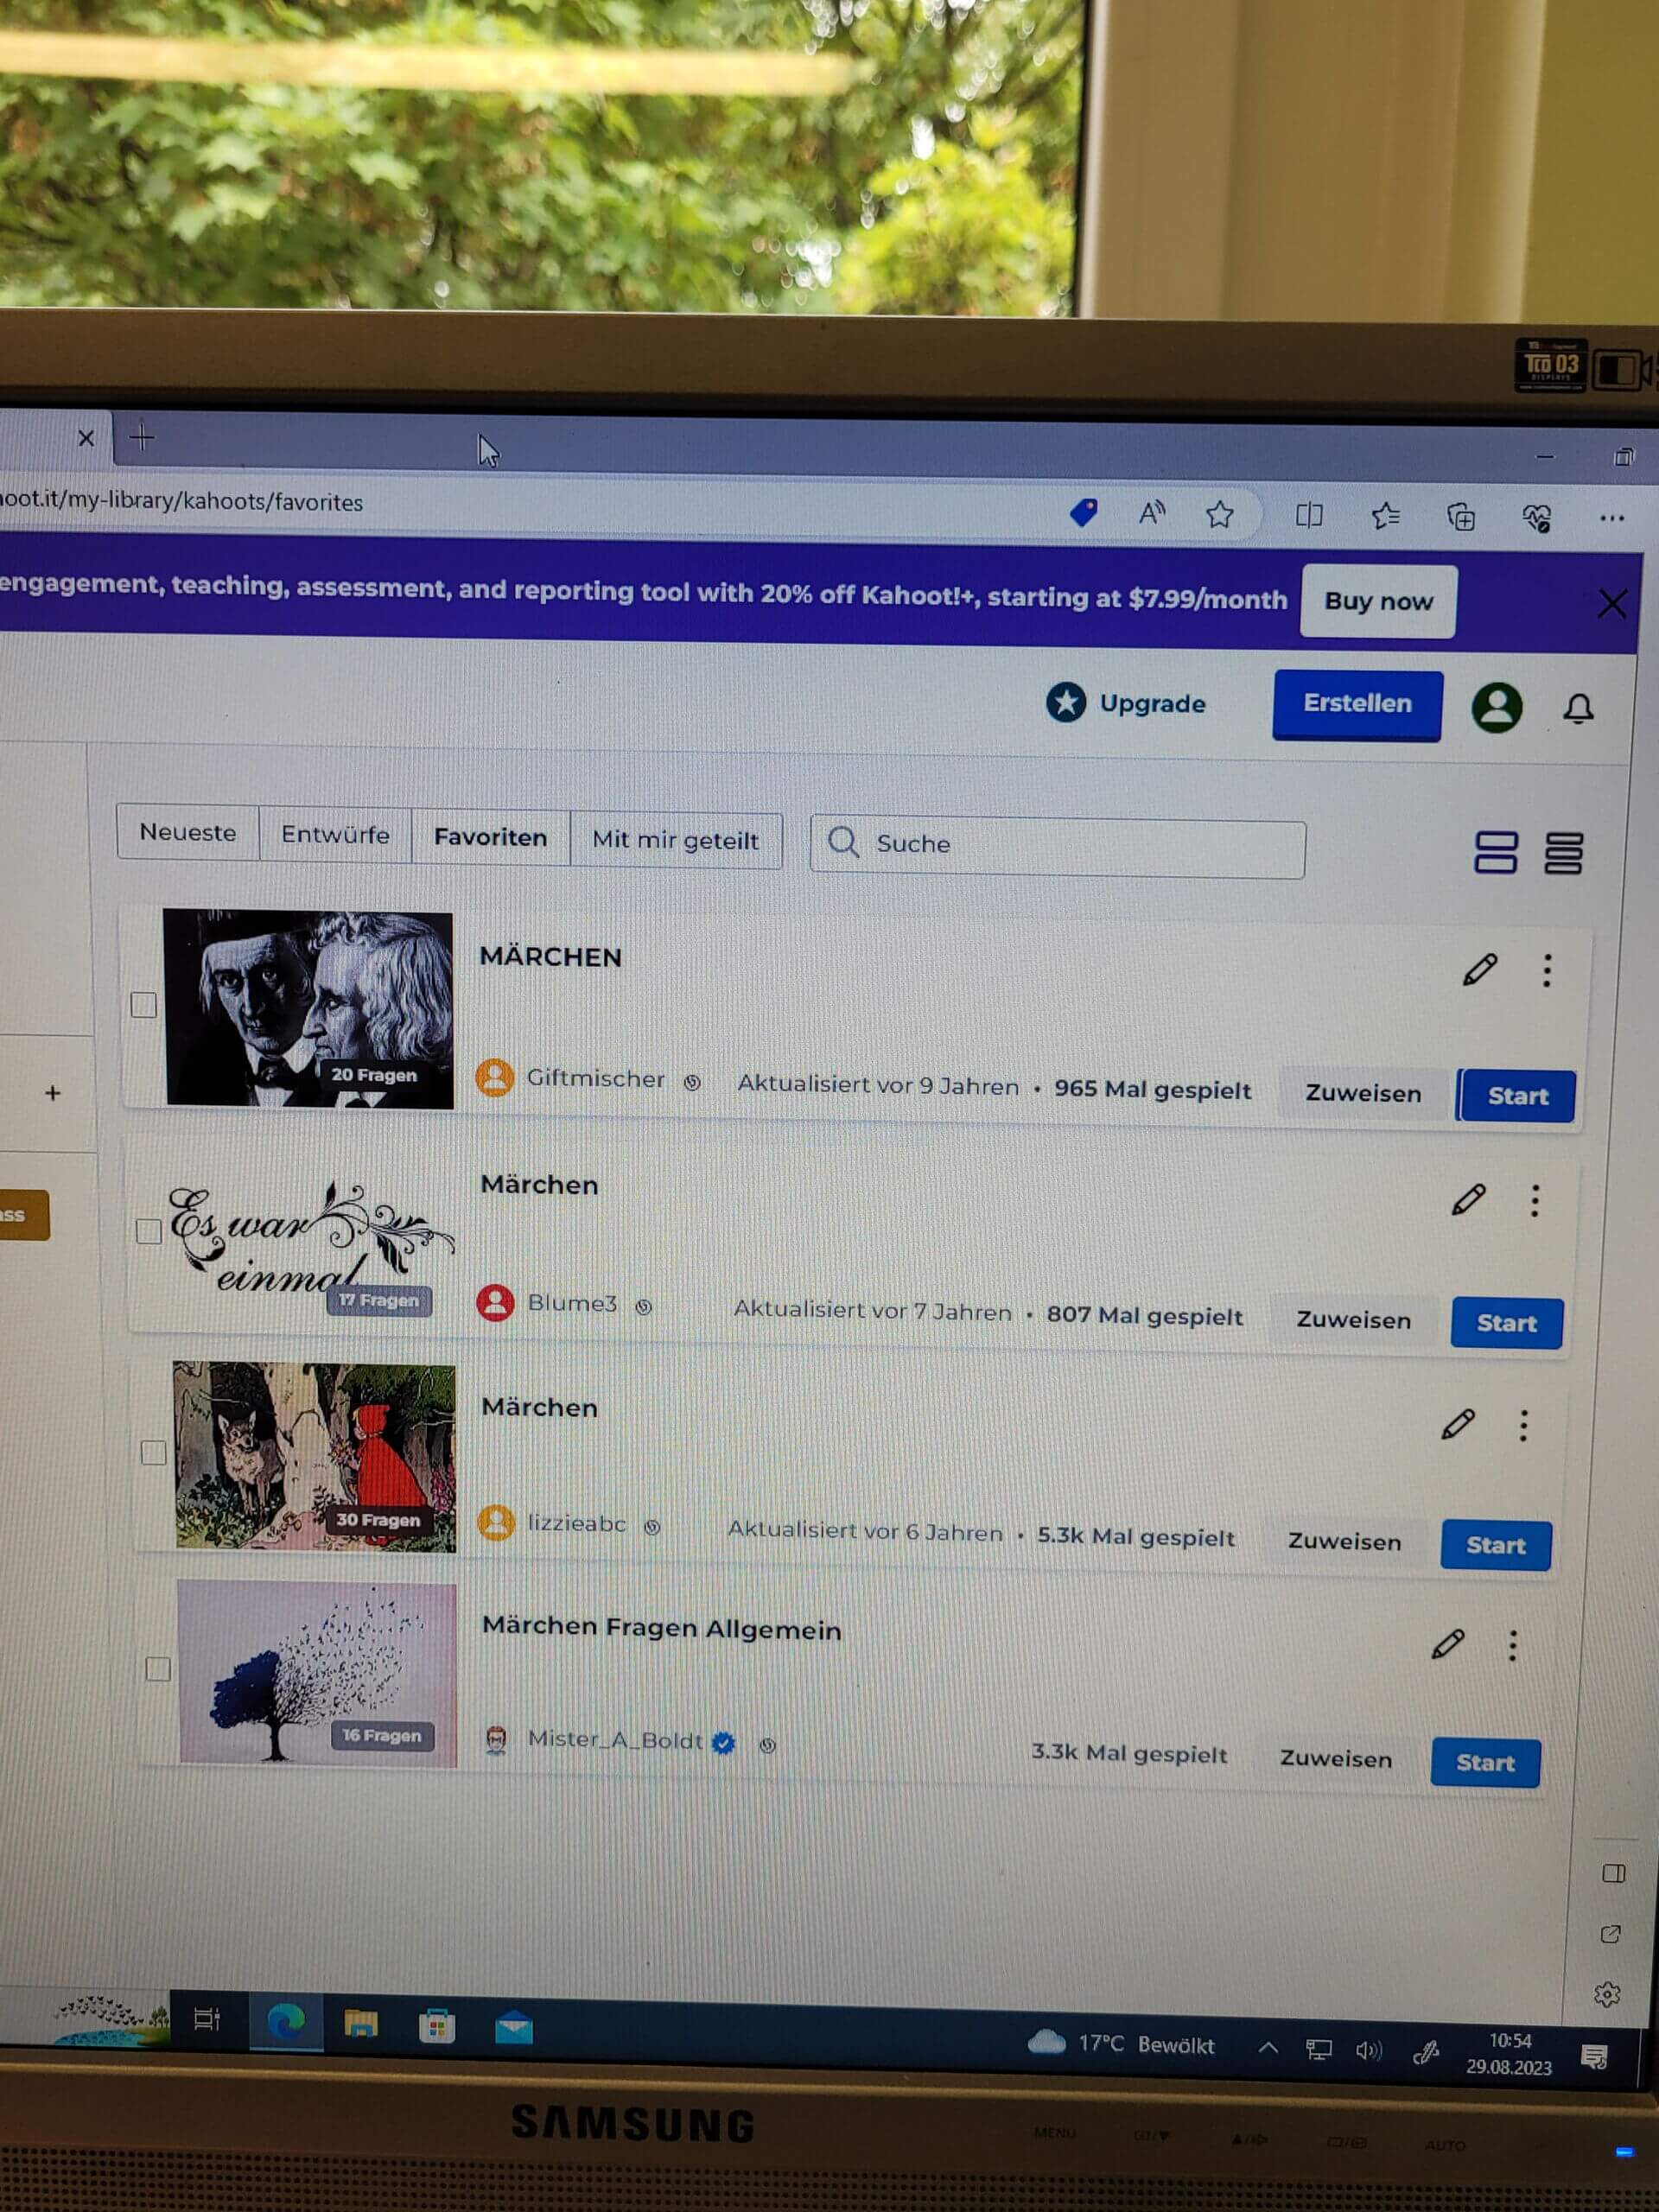
Task: Open the browser sidebar settings gear
Action: tap(1606, 1995)
